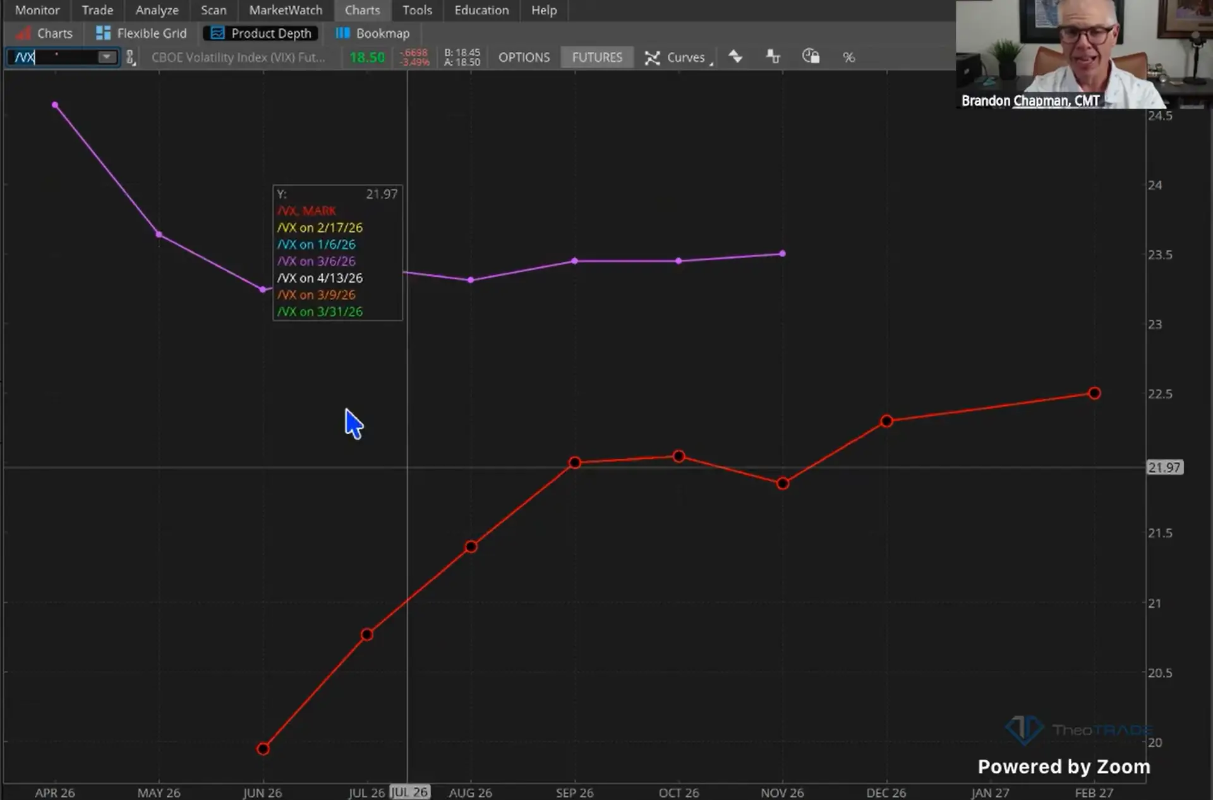Viewport: 1213px width, 800px height.
Task: Select the Product Depth sub-tab
Action: pyautogui.click(x=261, y=33)
